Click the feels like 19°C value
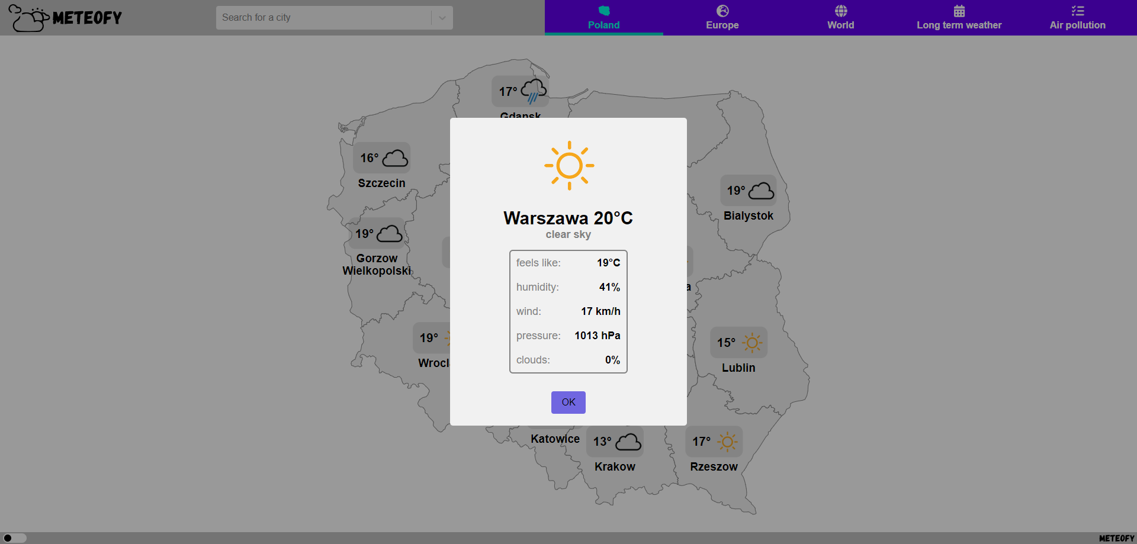Image resolution: width=1137 pixels, height=544 pixels. [x=608, y=263]
